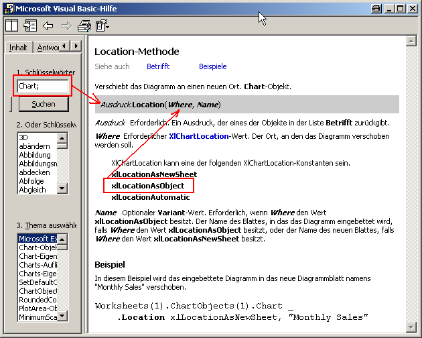Click content pane scroll up arrow
The width and height of the screenshot is (422, 338).
pyautogui.click(x=411, y=41)
